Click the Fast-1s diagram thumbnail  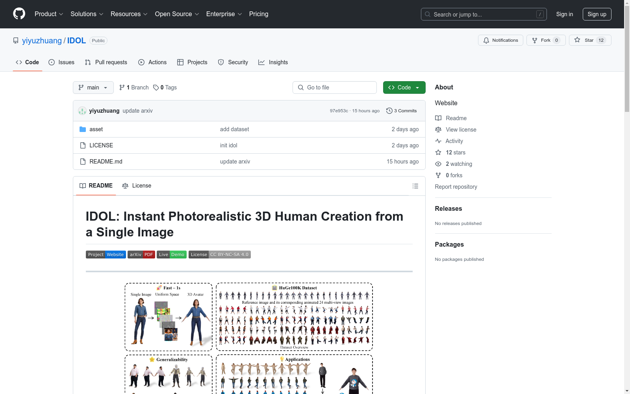(169, 317)
